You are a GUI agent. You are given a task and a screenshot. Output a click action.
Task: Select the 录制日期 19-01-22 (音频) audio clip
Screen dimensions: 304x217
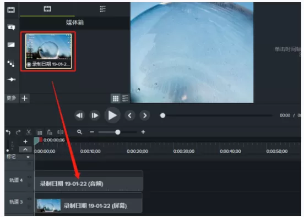coord(89,181)
